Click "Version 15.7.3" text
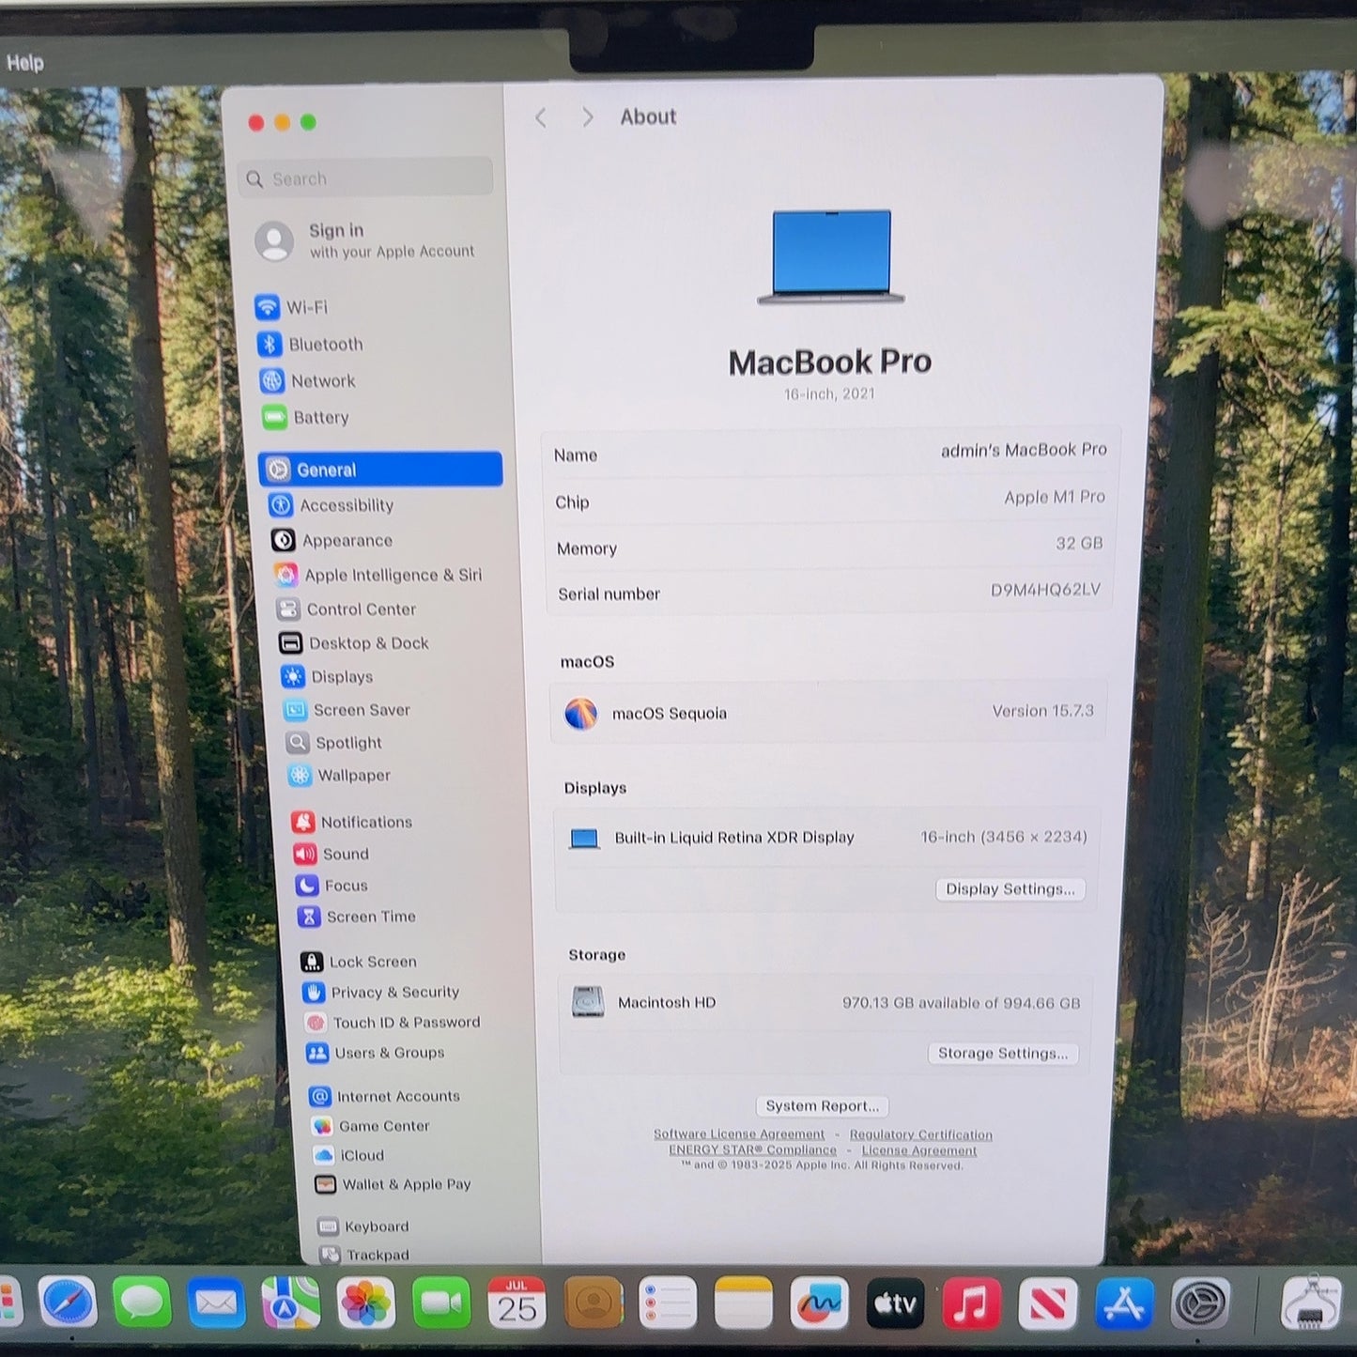This screenshot has width=1357, height=1357. [1043, 711]
